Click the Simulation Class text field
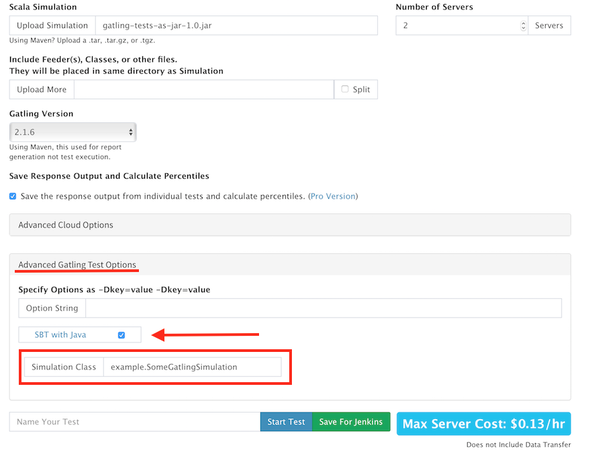The height and width of the screenshot is (450, 604). tap(192, 367)
